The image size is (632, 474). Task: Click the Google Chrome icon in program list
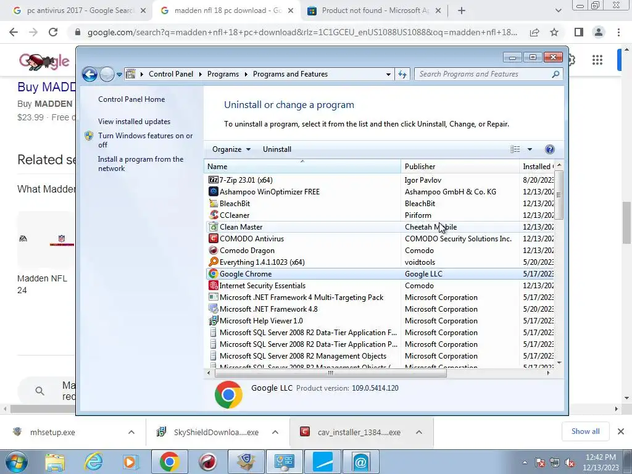tap(213, 273)
